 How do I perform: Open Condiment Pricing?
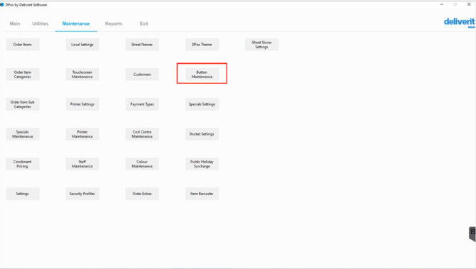23,164
